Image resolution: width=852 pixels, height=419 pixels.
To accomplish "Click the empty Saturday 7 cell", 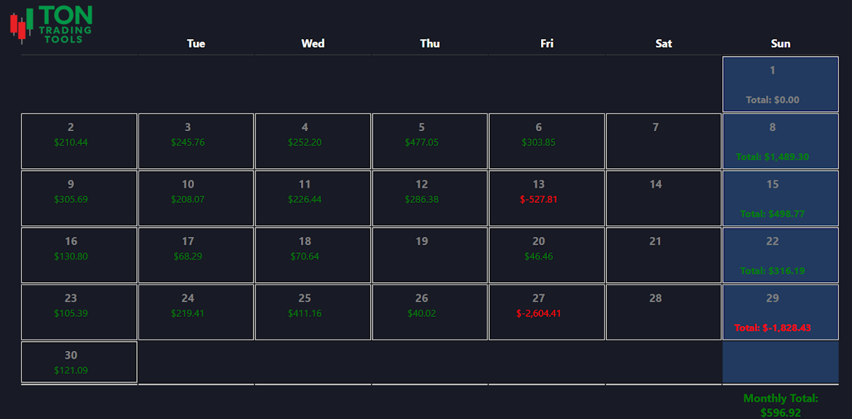I will point(663,141).
